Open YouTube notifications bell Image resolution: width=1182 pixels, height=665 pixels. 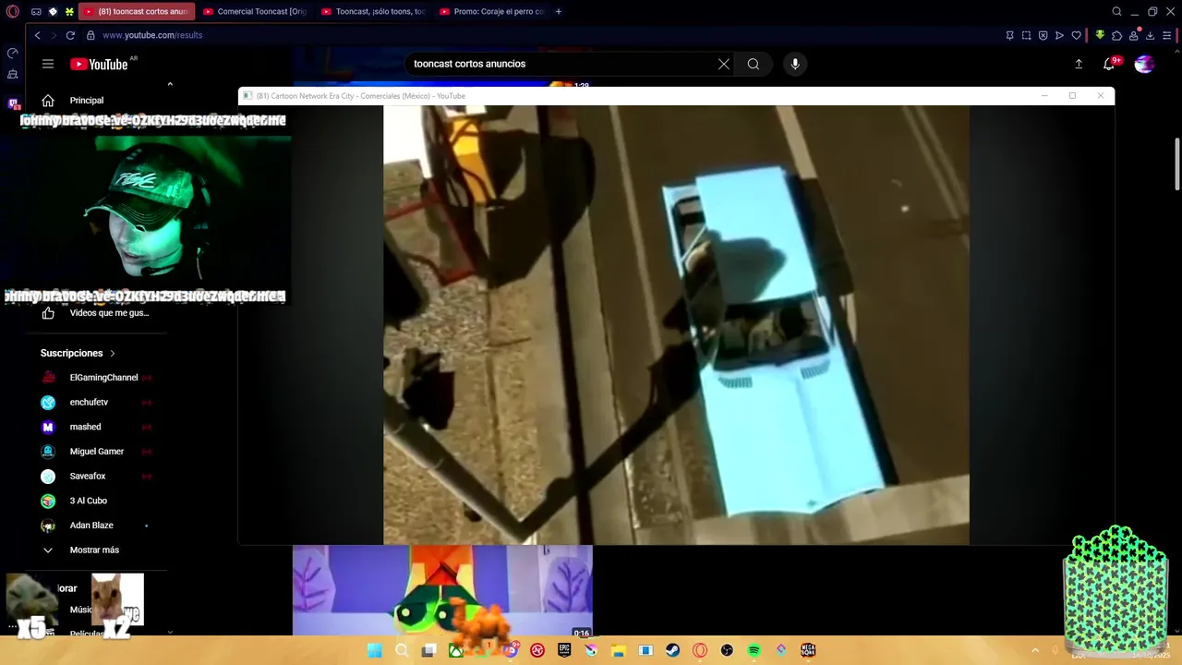point(1109,64)
